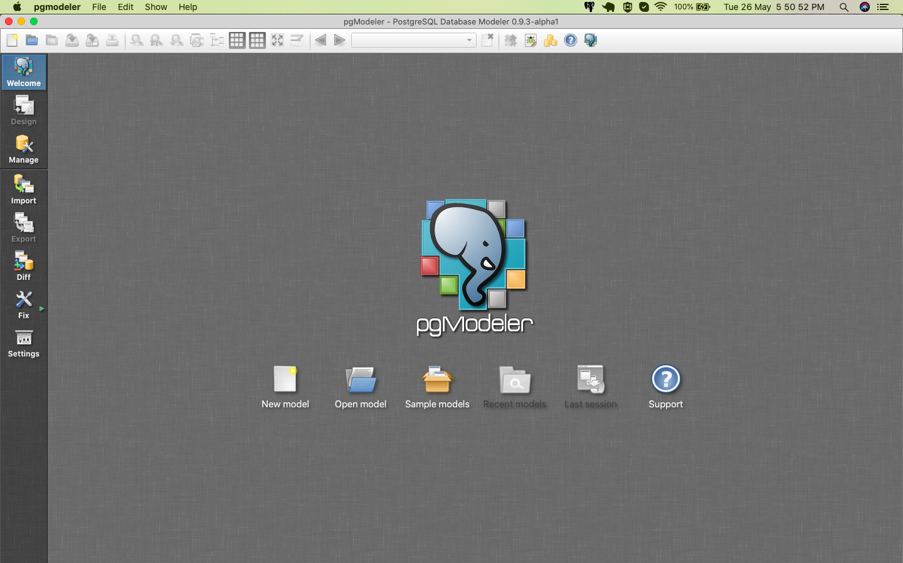The image size is (903, 563).
Task: Open the Manage view
Action: 24,149
